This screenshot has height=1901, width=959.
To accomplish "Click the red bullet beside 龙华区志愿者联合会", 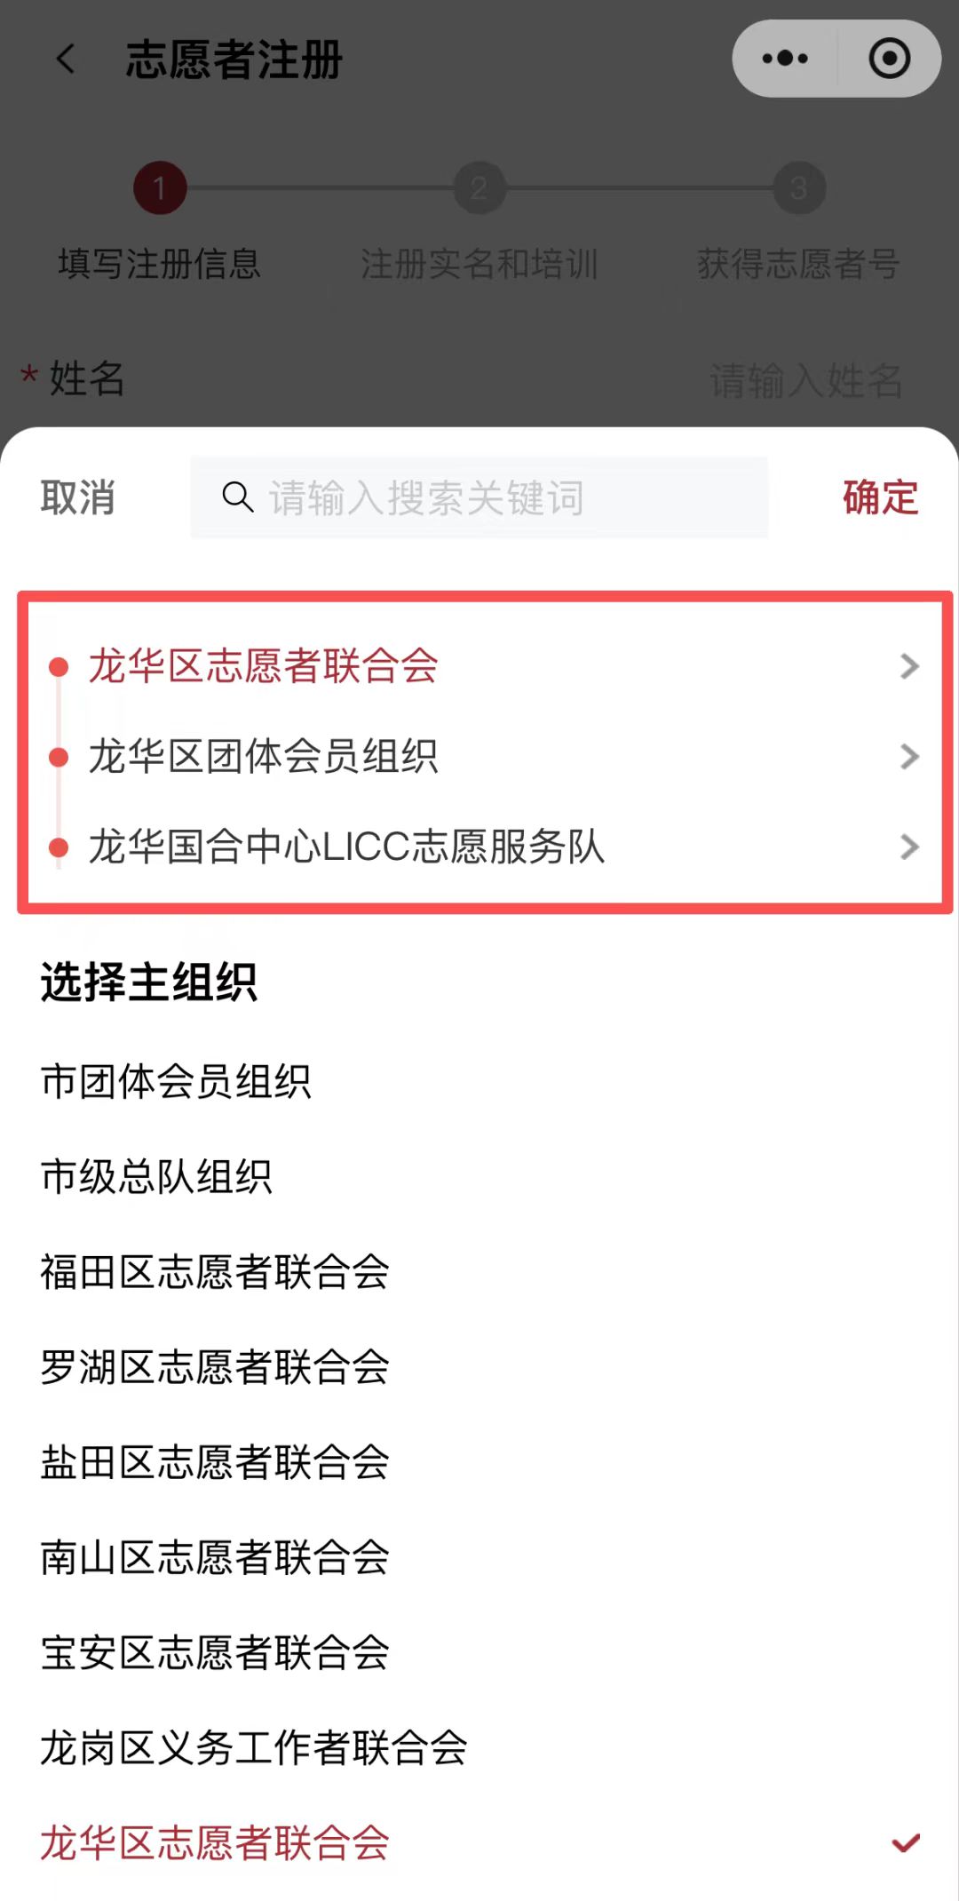I will [x=59, y=666].
